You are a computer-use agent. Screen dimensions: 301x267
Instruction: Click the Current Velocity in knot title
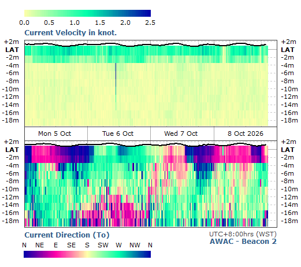coord(70,33)
